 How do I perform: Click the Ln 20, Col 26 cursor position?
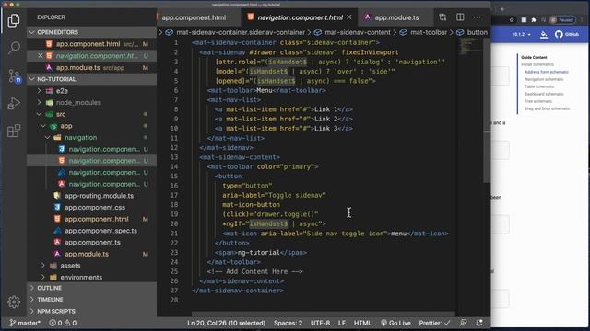pos(226,323)
